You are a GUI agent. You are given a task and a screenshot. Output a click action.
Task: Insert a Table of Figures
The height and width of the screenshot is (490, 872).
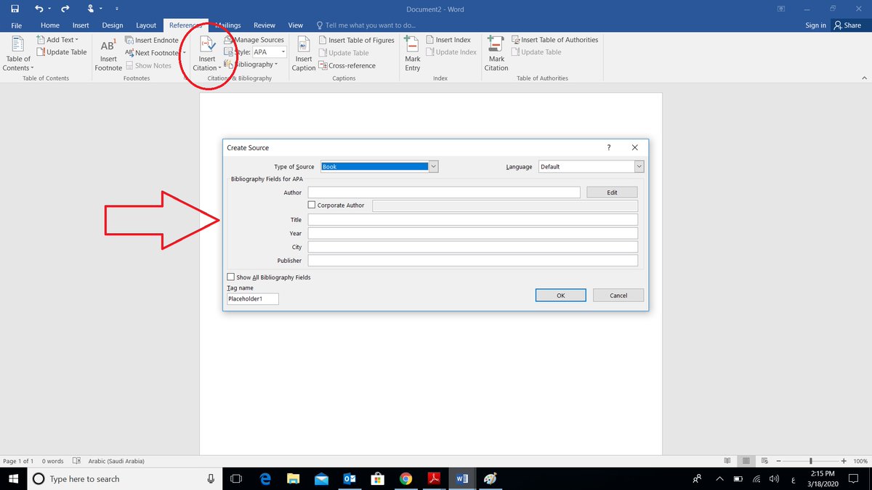pyautogui.click(x=357, y=40)
